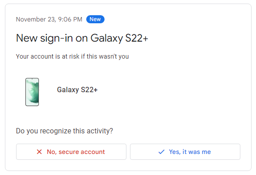Select the Galaxy S22+ phone image
Viewport: 256px width, 175px height.
pos(32,92)
